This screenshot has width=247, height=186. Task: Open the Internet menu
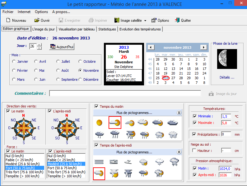(x=24, y=12)
